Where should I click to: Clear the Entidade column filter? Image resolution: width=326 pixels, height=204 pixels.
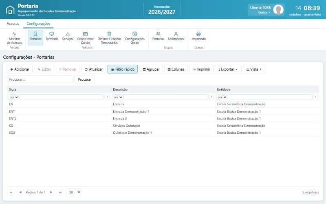[x=315, y=97]
